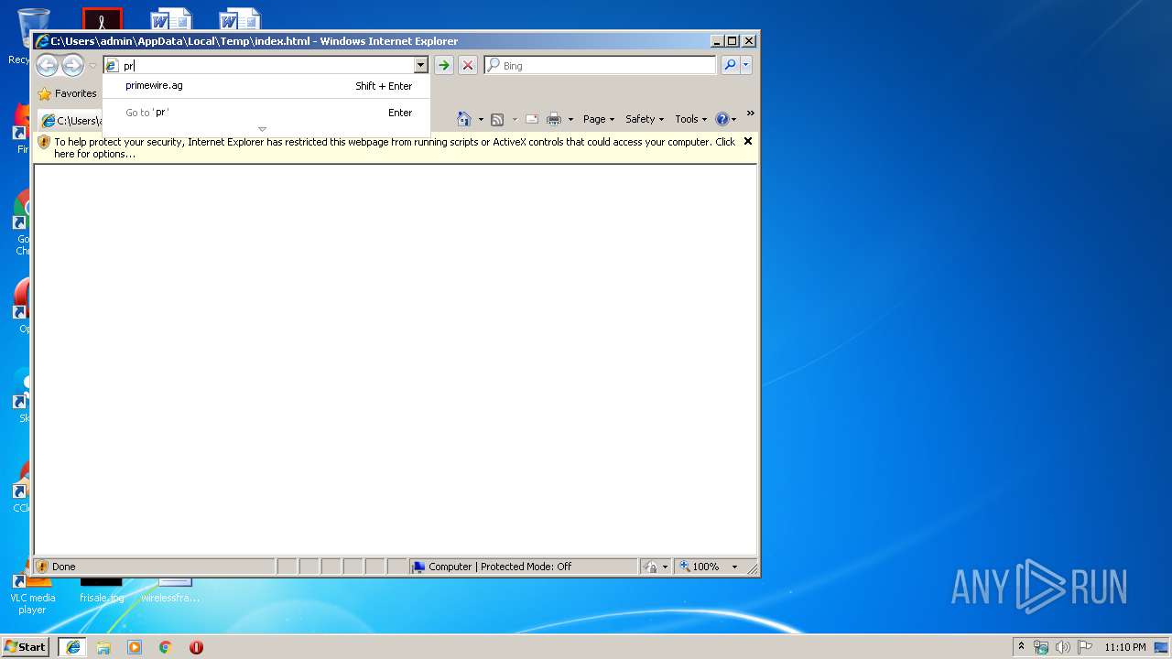Open the media player taskbar icon
Image resolution: width=1172 pixels, height=659 pixels.
click(135, 647)
